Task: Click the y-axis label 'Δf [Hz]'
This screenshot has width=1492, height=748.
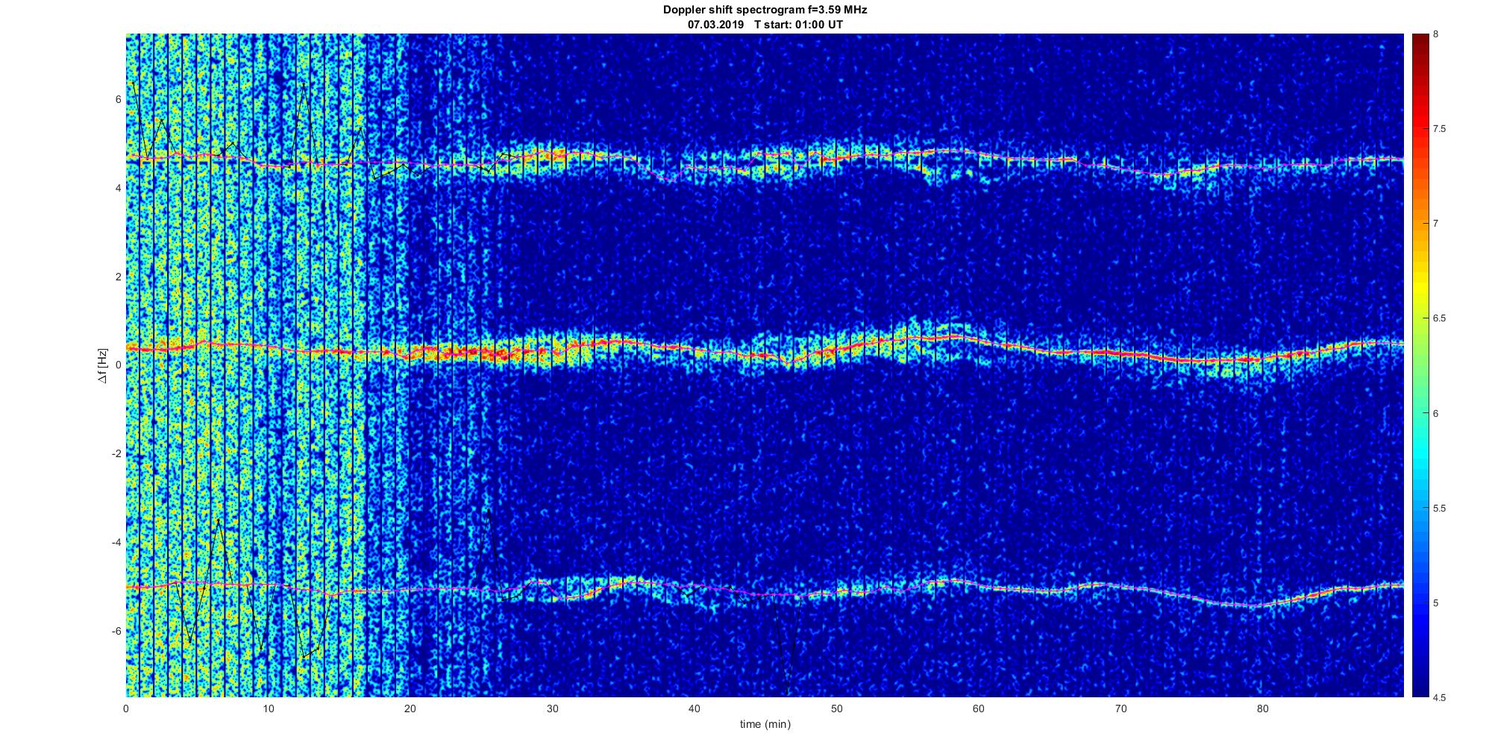Action: [103, 365]
